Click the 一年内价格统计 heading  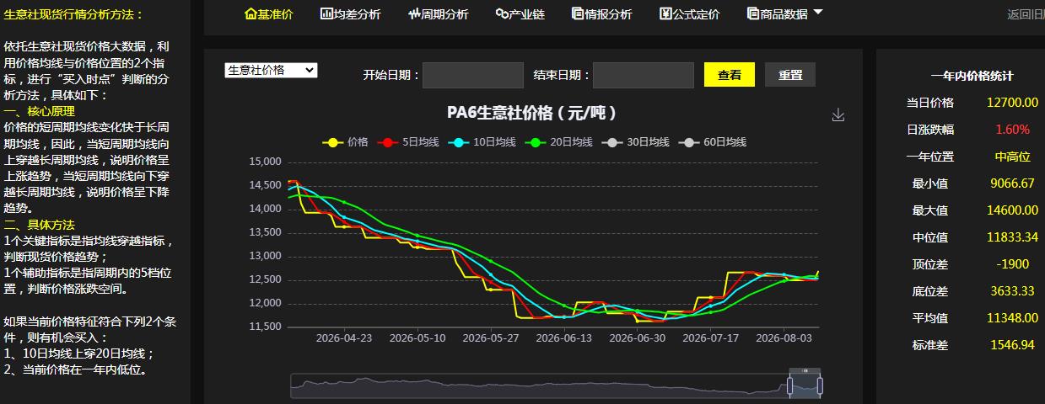972,76
